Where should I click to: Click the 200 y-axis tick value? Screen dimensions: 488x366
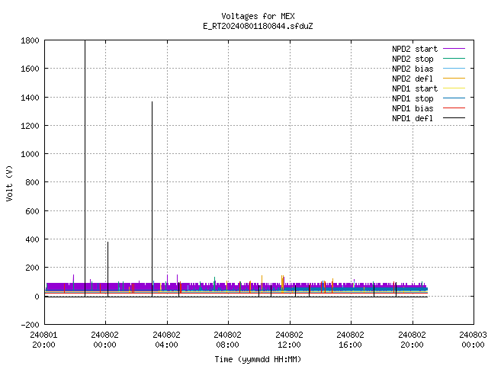coord(32,268)
